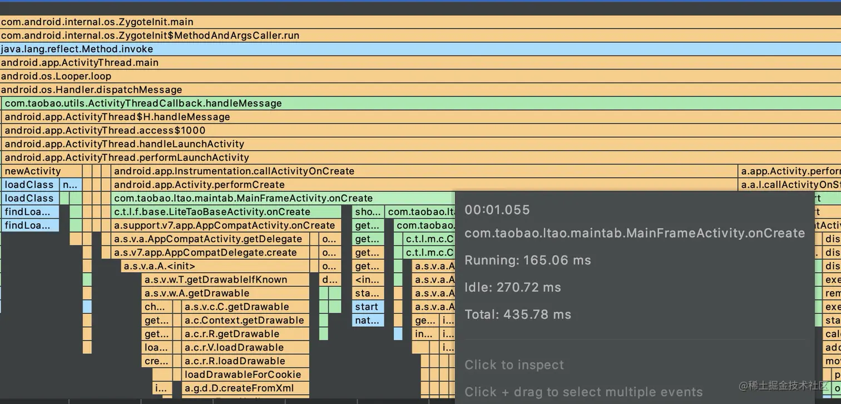Select the blue nat... bar
This screenshot has width=841, height=404.
pos(368,321)
